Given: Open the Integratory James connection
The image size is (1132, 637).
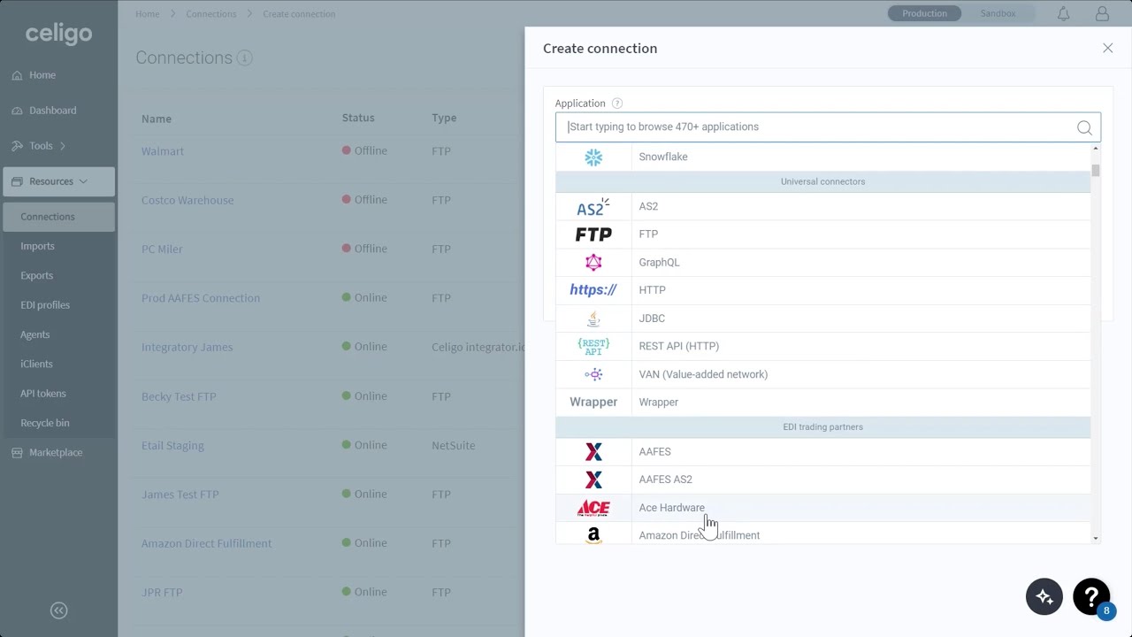Looking at the screenshot, I should pyautogui.click(x=187, y=347).
